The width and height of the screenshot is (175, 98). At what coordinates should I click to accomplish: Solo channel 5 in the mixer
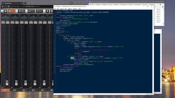[x=45, y=23]
